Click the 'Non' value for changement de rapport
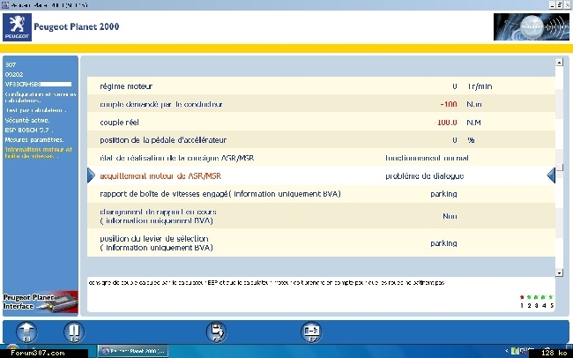This screenshot has width=573, height=358. pyautogui.click(x=450, y=216)
